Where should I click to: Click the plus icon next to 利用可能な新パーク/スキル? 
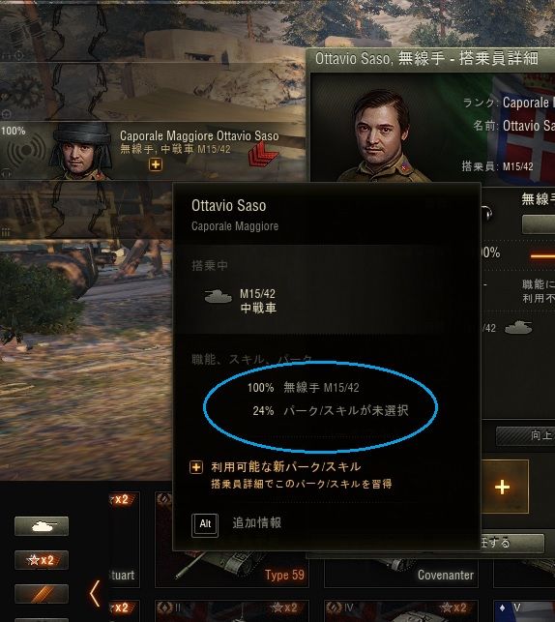coord(196,467)
